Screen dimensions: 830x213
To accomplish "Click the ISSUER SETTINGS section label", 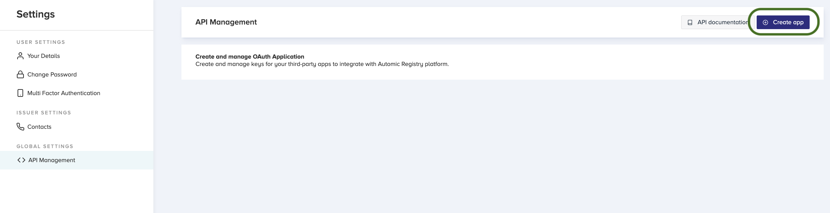I will pyautogui.click(x=44, y=113).
